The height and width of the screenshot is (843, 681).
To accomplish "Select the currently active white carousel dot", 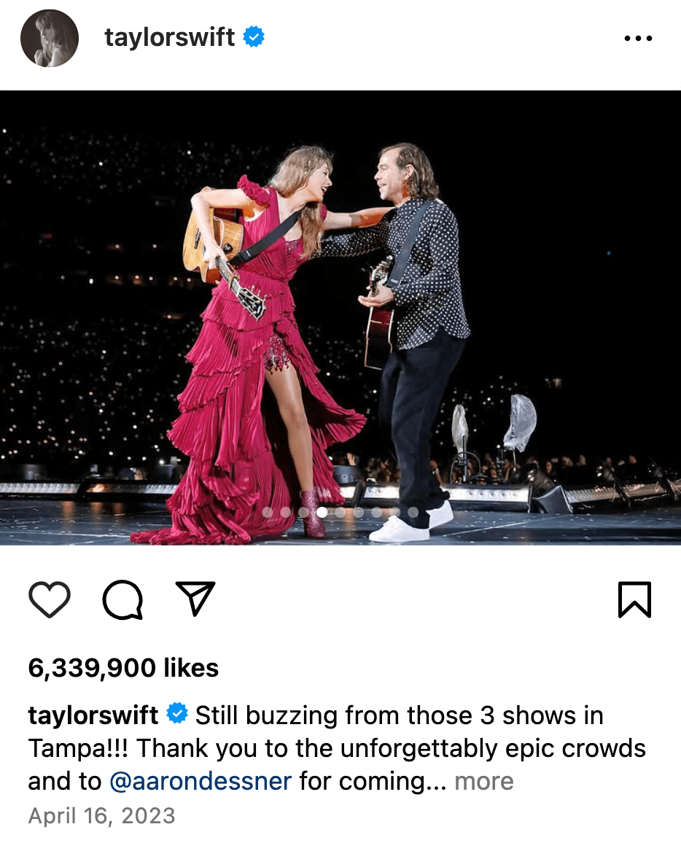I will click(x=322, y=513).
